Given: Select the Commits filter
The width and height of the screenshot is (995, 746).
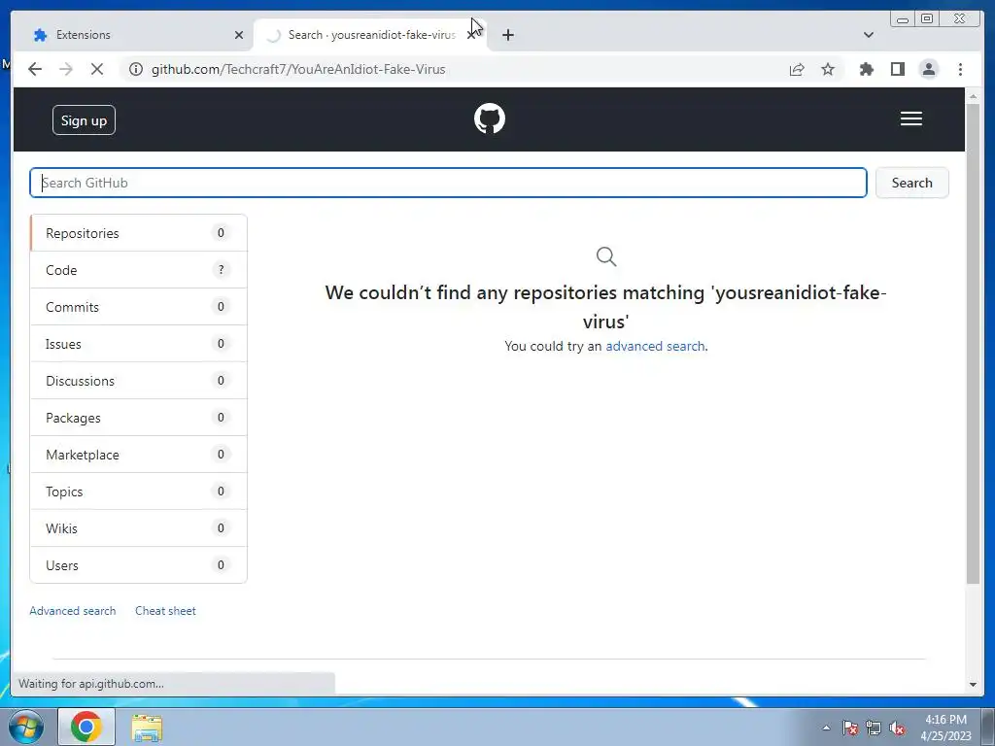Looking at the screenshot, I should pos(138,306).
